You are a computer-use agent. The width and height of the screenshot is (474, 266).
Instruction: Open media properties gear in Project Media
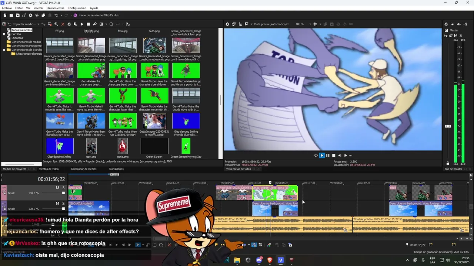(69, 24)
